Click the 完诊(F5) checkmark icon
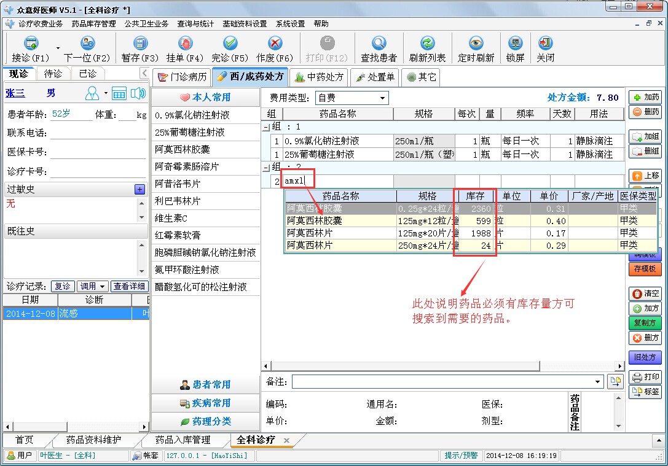668x466 pixels. [230, 43]
